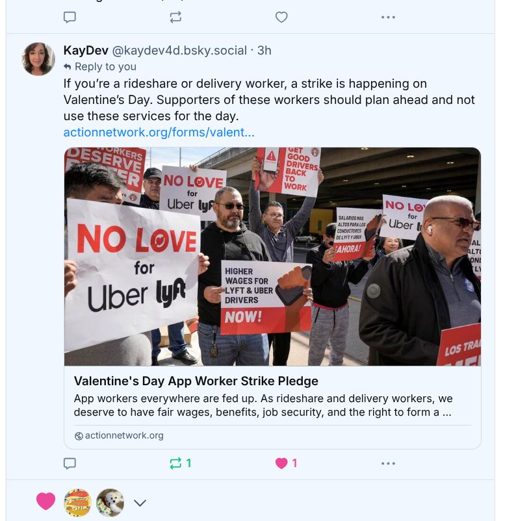Open @kaydev4d.bsky.social handle
This screenshot has height=521, width=516.
[179, 51]
